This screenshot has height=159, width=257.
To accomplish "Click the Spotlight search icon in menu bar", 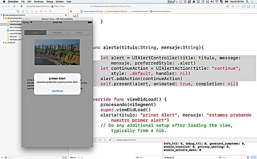I will click(x=247, y=2).
